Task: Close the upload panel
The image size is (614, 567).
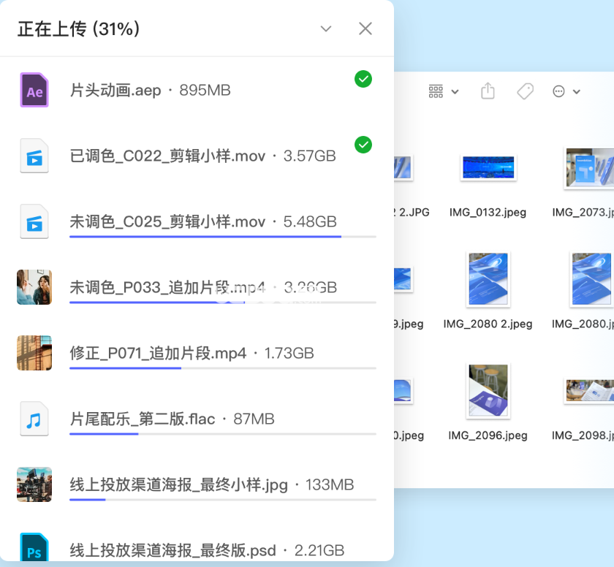Action: point(365,28)
